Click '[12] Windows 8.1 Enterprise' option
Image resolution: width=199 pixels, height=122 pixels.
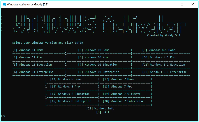164,72
